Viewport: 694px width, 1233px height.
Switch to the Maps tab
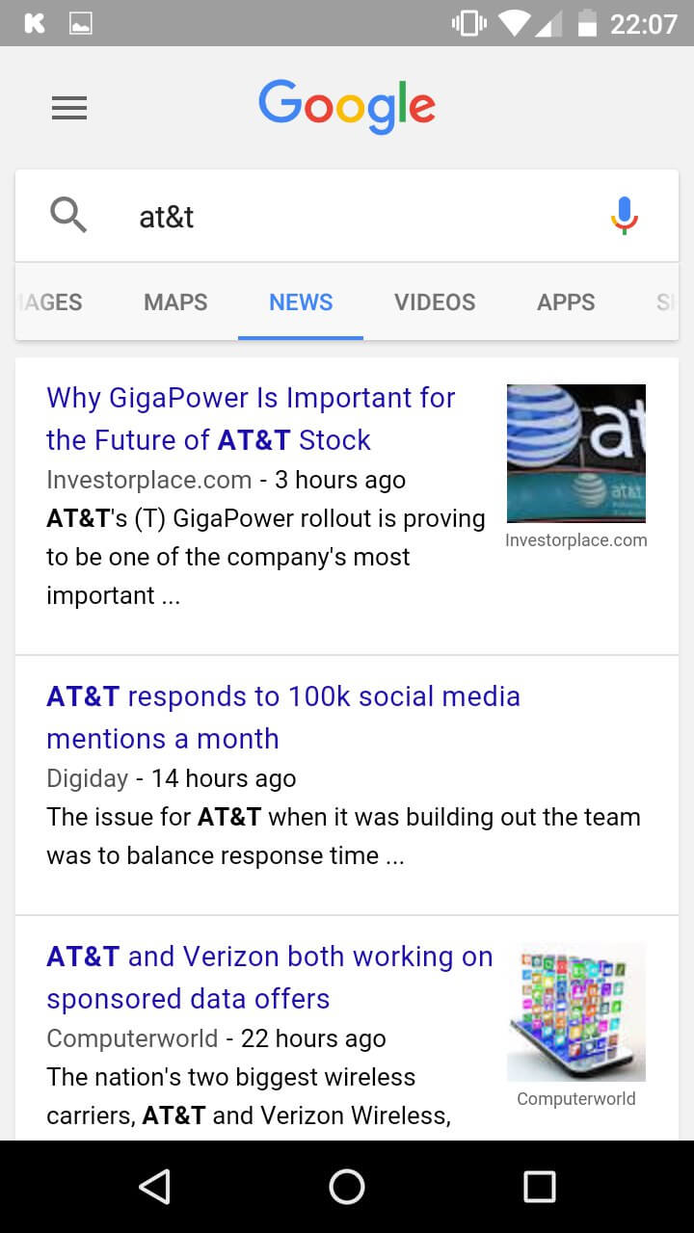[175, 302]
